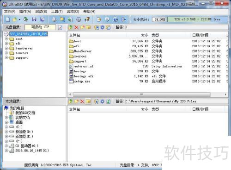Open the 启动(B) menu

pos(41,12)
